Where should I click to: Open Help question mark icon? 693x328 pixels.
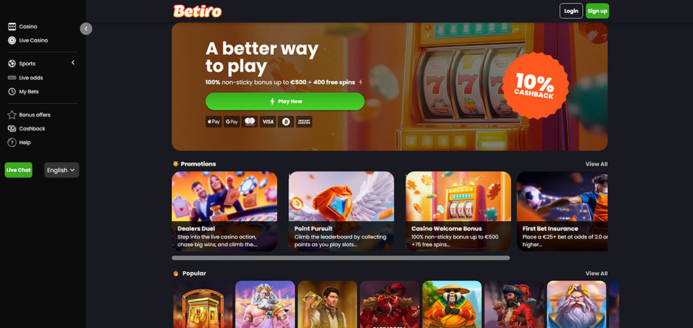[12, 143]
